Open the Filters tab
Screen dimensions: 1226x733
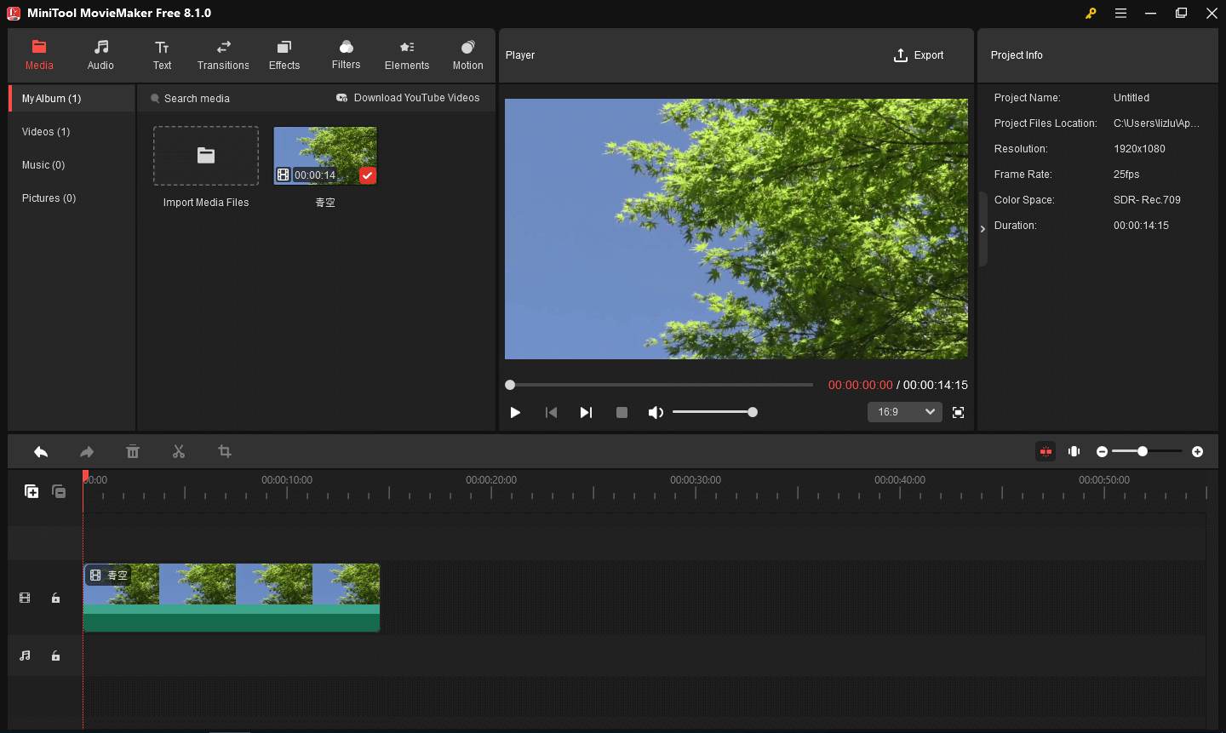click(346, 55)
